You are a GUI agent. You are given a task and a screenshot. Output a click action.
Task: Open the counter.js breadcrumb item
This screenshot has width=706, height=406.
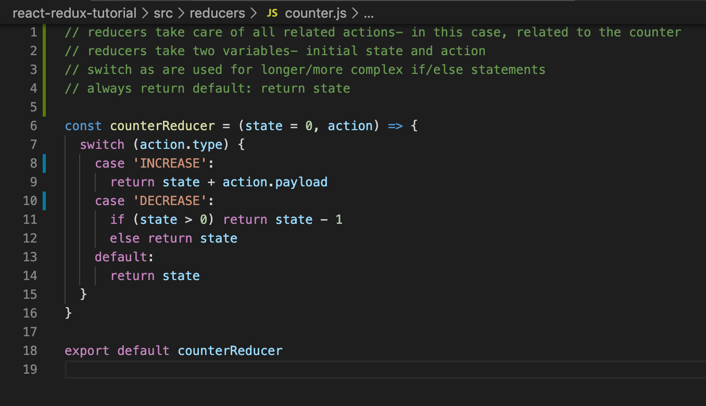316,13
